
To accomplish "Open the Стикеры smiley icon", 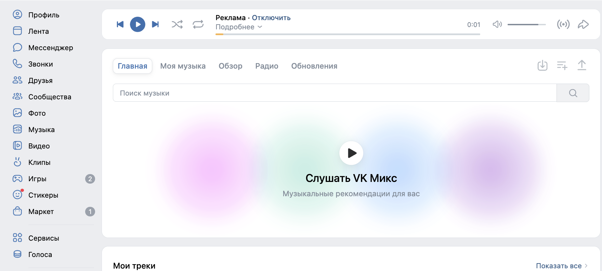I will pos(17,195).
